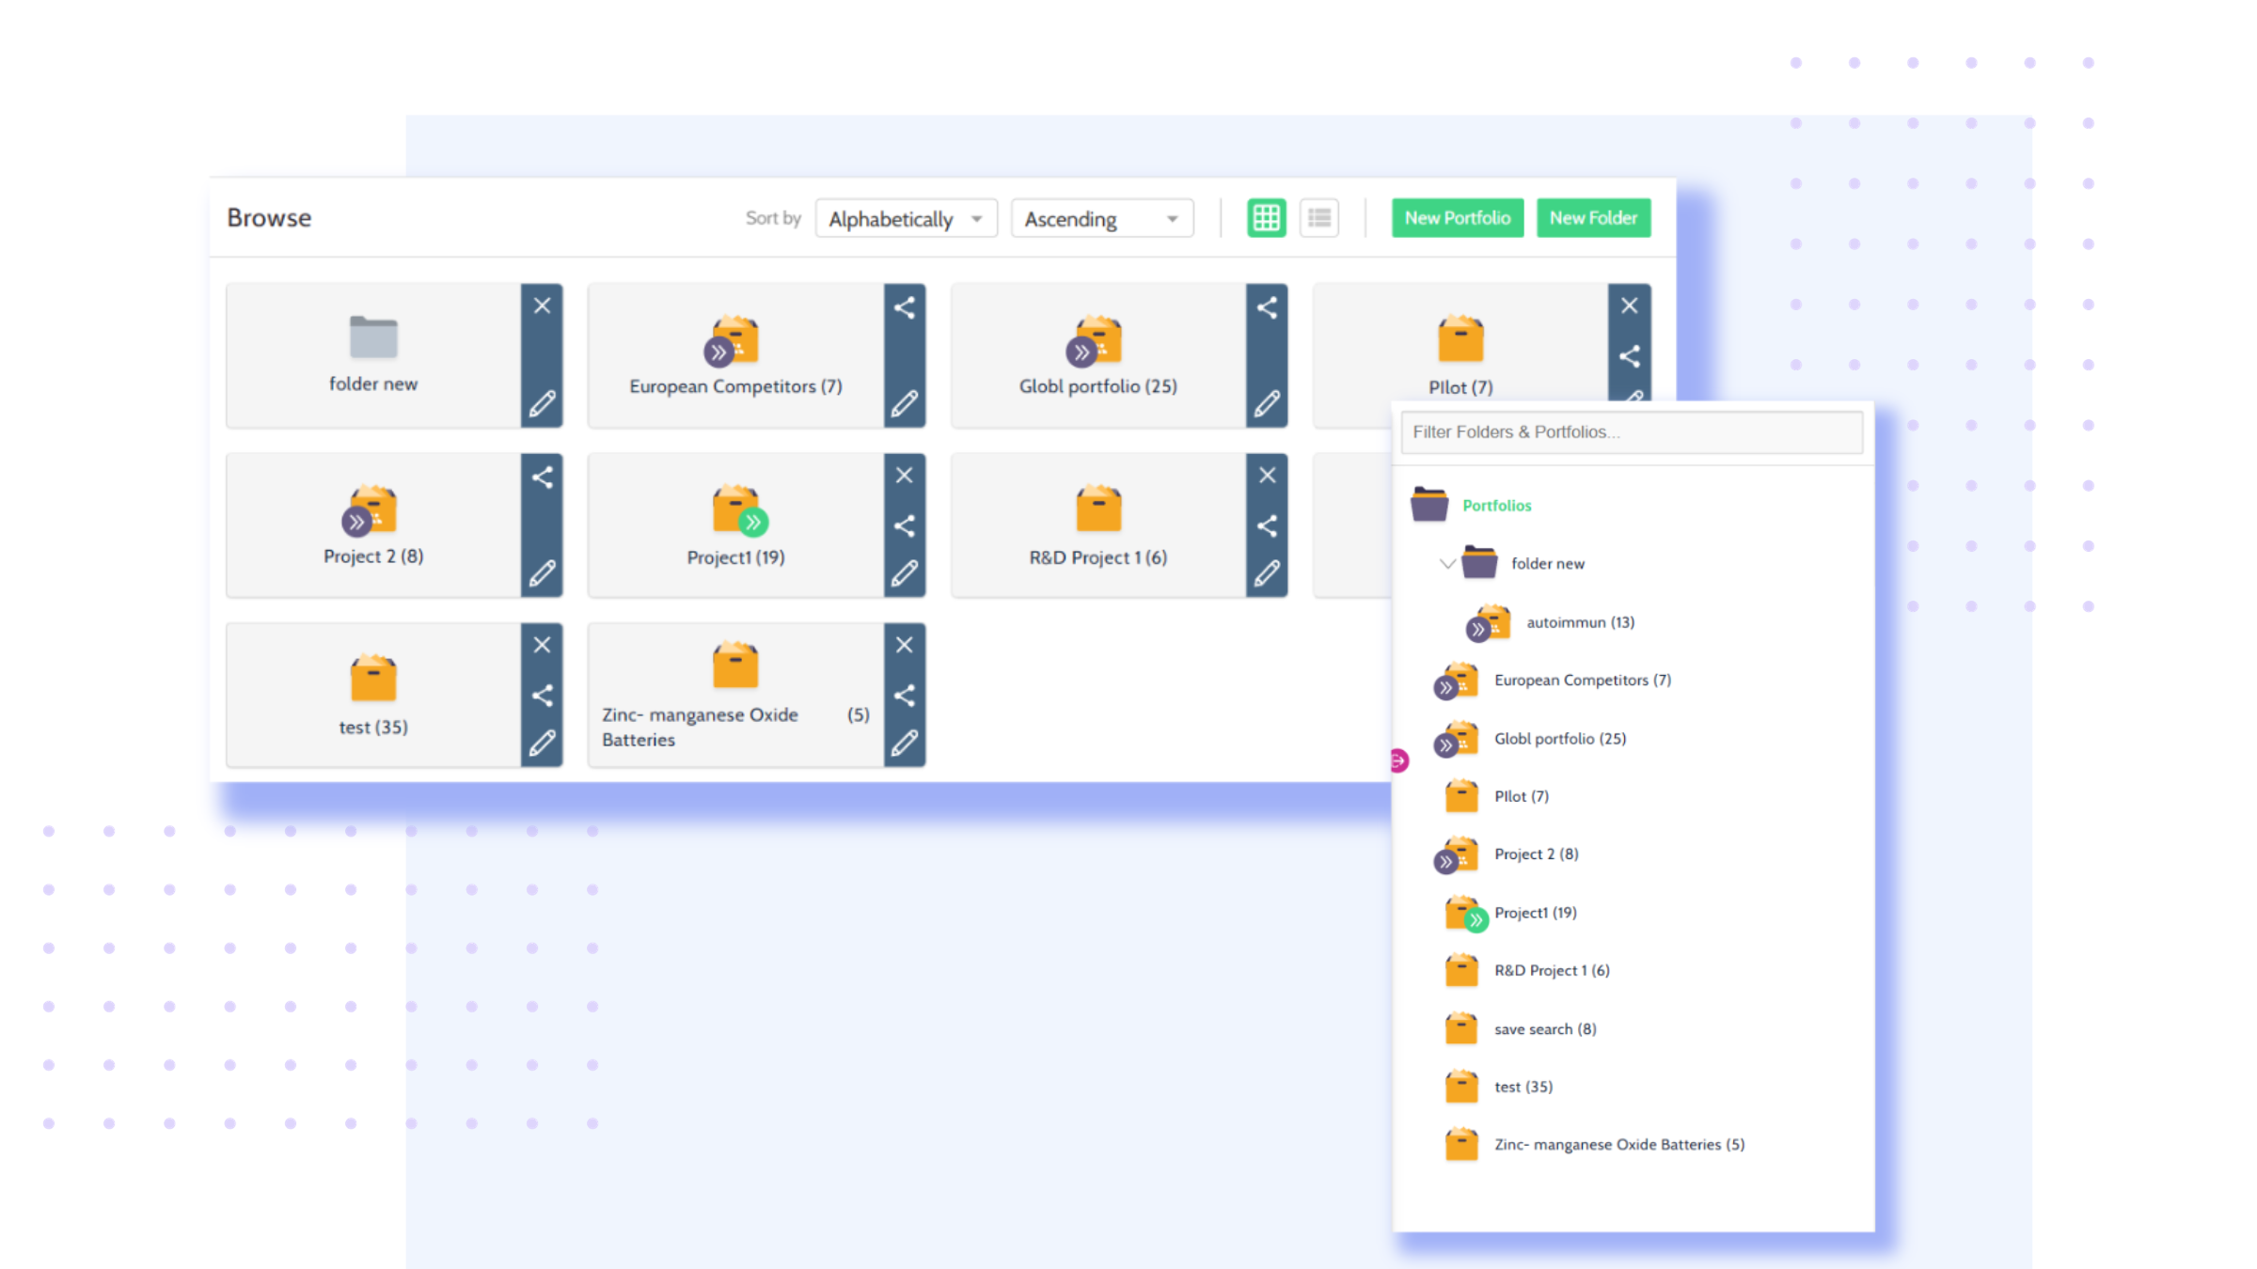Open the Ascending order dropdown

tap(1101, 219)
